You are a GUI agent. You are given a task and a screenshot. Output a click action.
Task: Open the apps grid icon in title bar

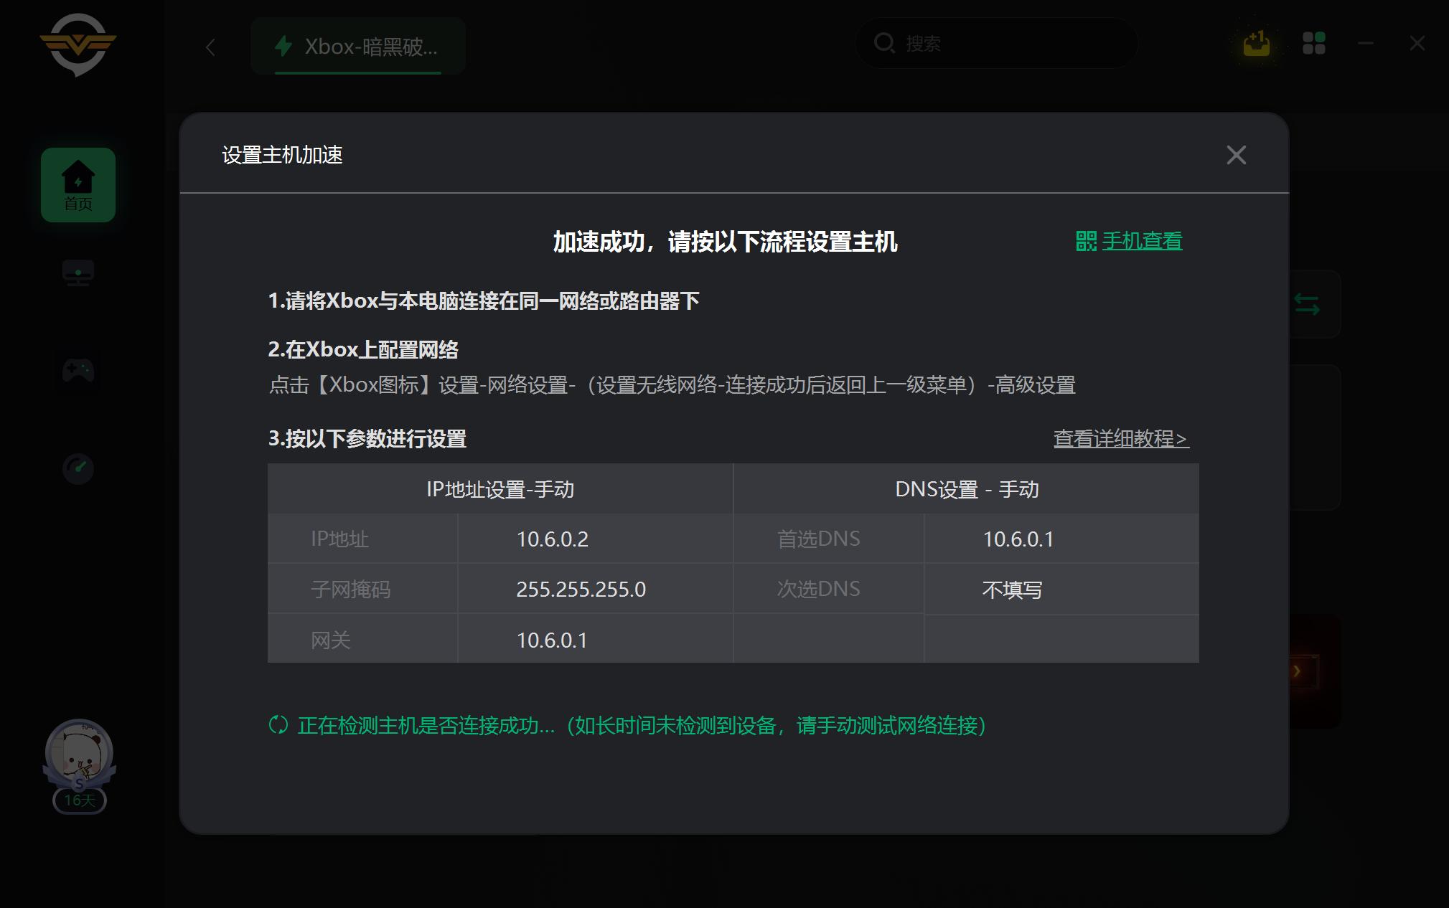point(1313,43)
